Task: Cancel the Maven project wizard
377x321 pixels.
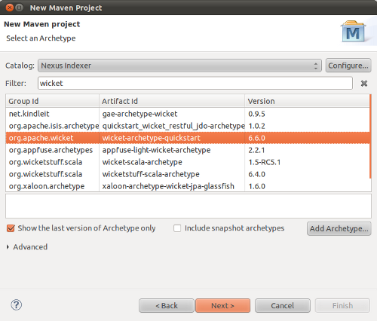Action: [283, 306]
